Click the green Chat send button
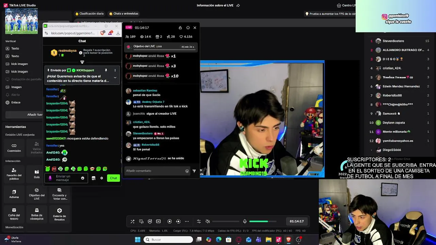The width and height of the screenshot is (436, 245). pyautogui.click(x=113, y=178)
